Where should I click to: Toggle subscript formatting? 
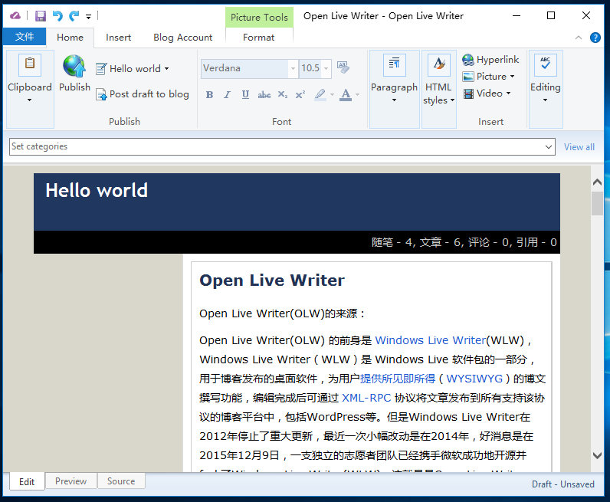[283, 94]
